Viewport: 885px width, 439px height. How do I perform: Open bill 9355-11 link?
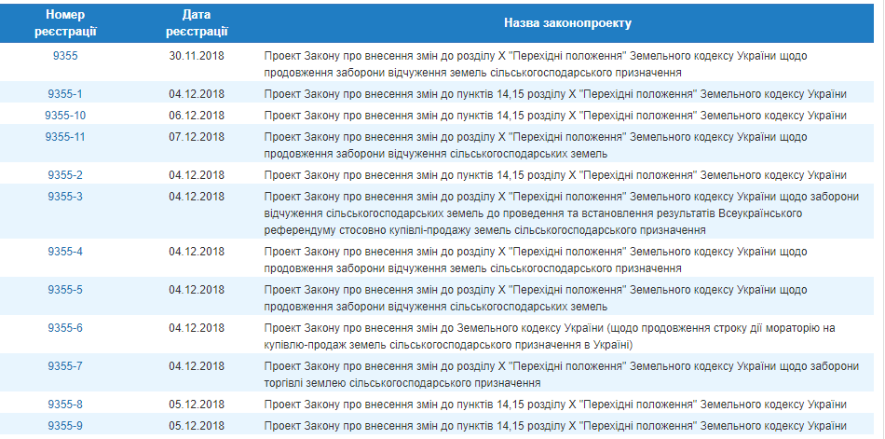tap(65, 137)
